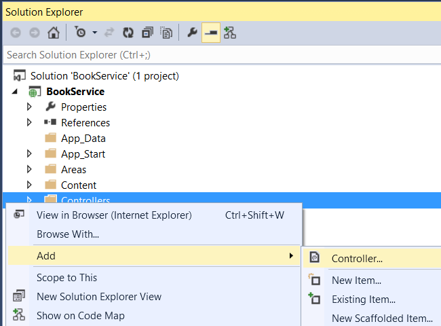Select View in Browser (Internet Explorer)
This screenshot has height=326, width=441.
[114, 215]
